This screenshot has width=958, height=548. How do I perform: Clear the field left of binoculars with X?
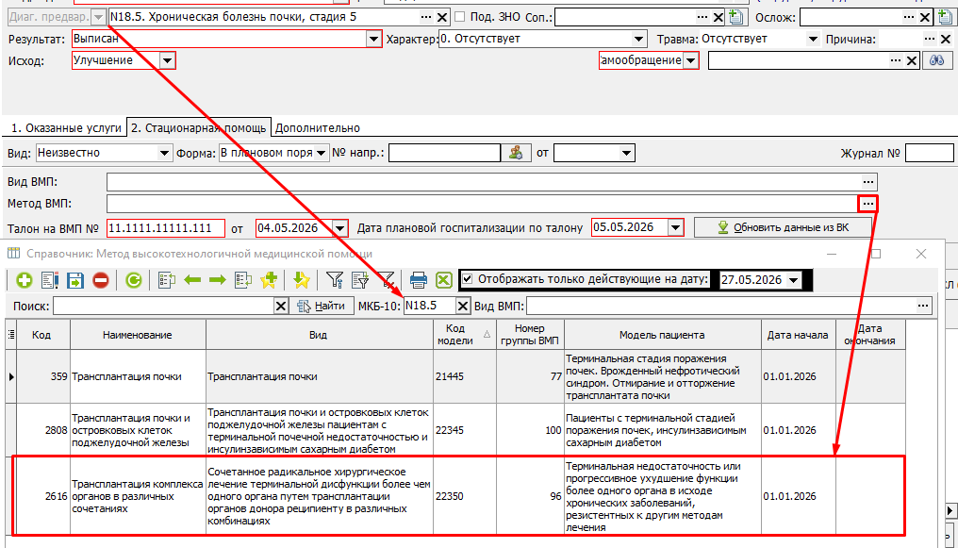coord(912,60)
